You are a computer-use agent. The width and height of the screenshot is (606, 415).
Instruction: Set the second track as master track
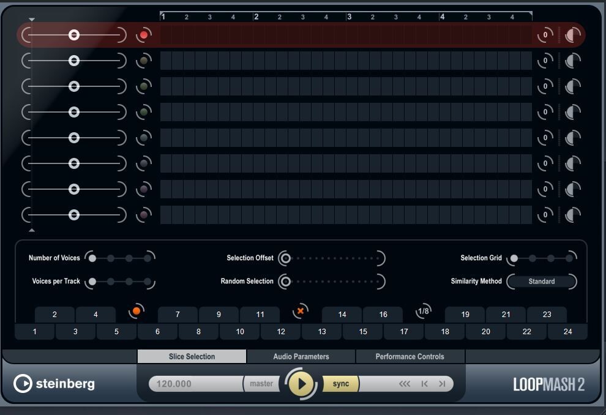pyautogui.click(x=144, y=61)
